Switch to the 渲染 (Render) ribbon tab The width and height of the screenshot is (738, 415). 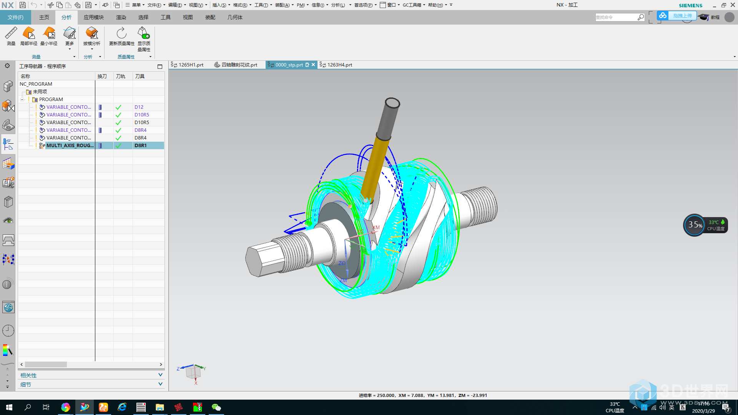121,17
